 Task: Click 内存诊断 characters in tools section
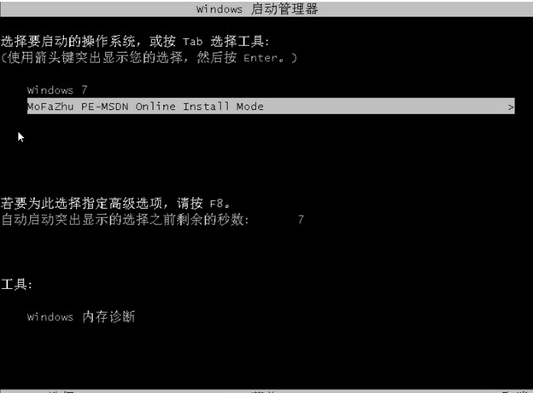108,316
